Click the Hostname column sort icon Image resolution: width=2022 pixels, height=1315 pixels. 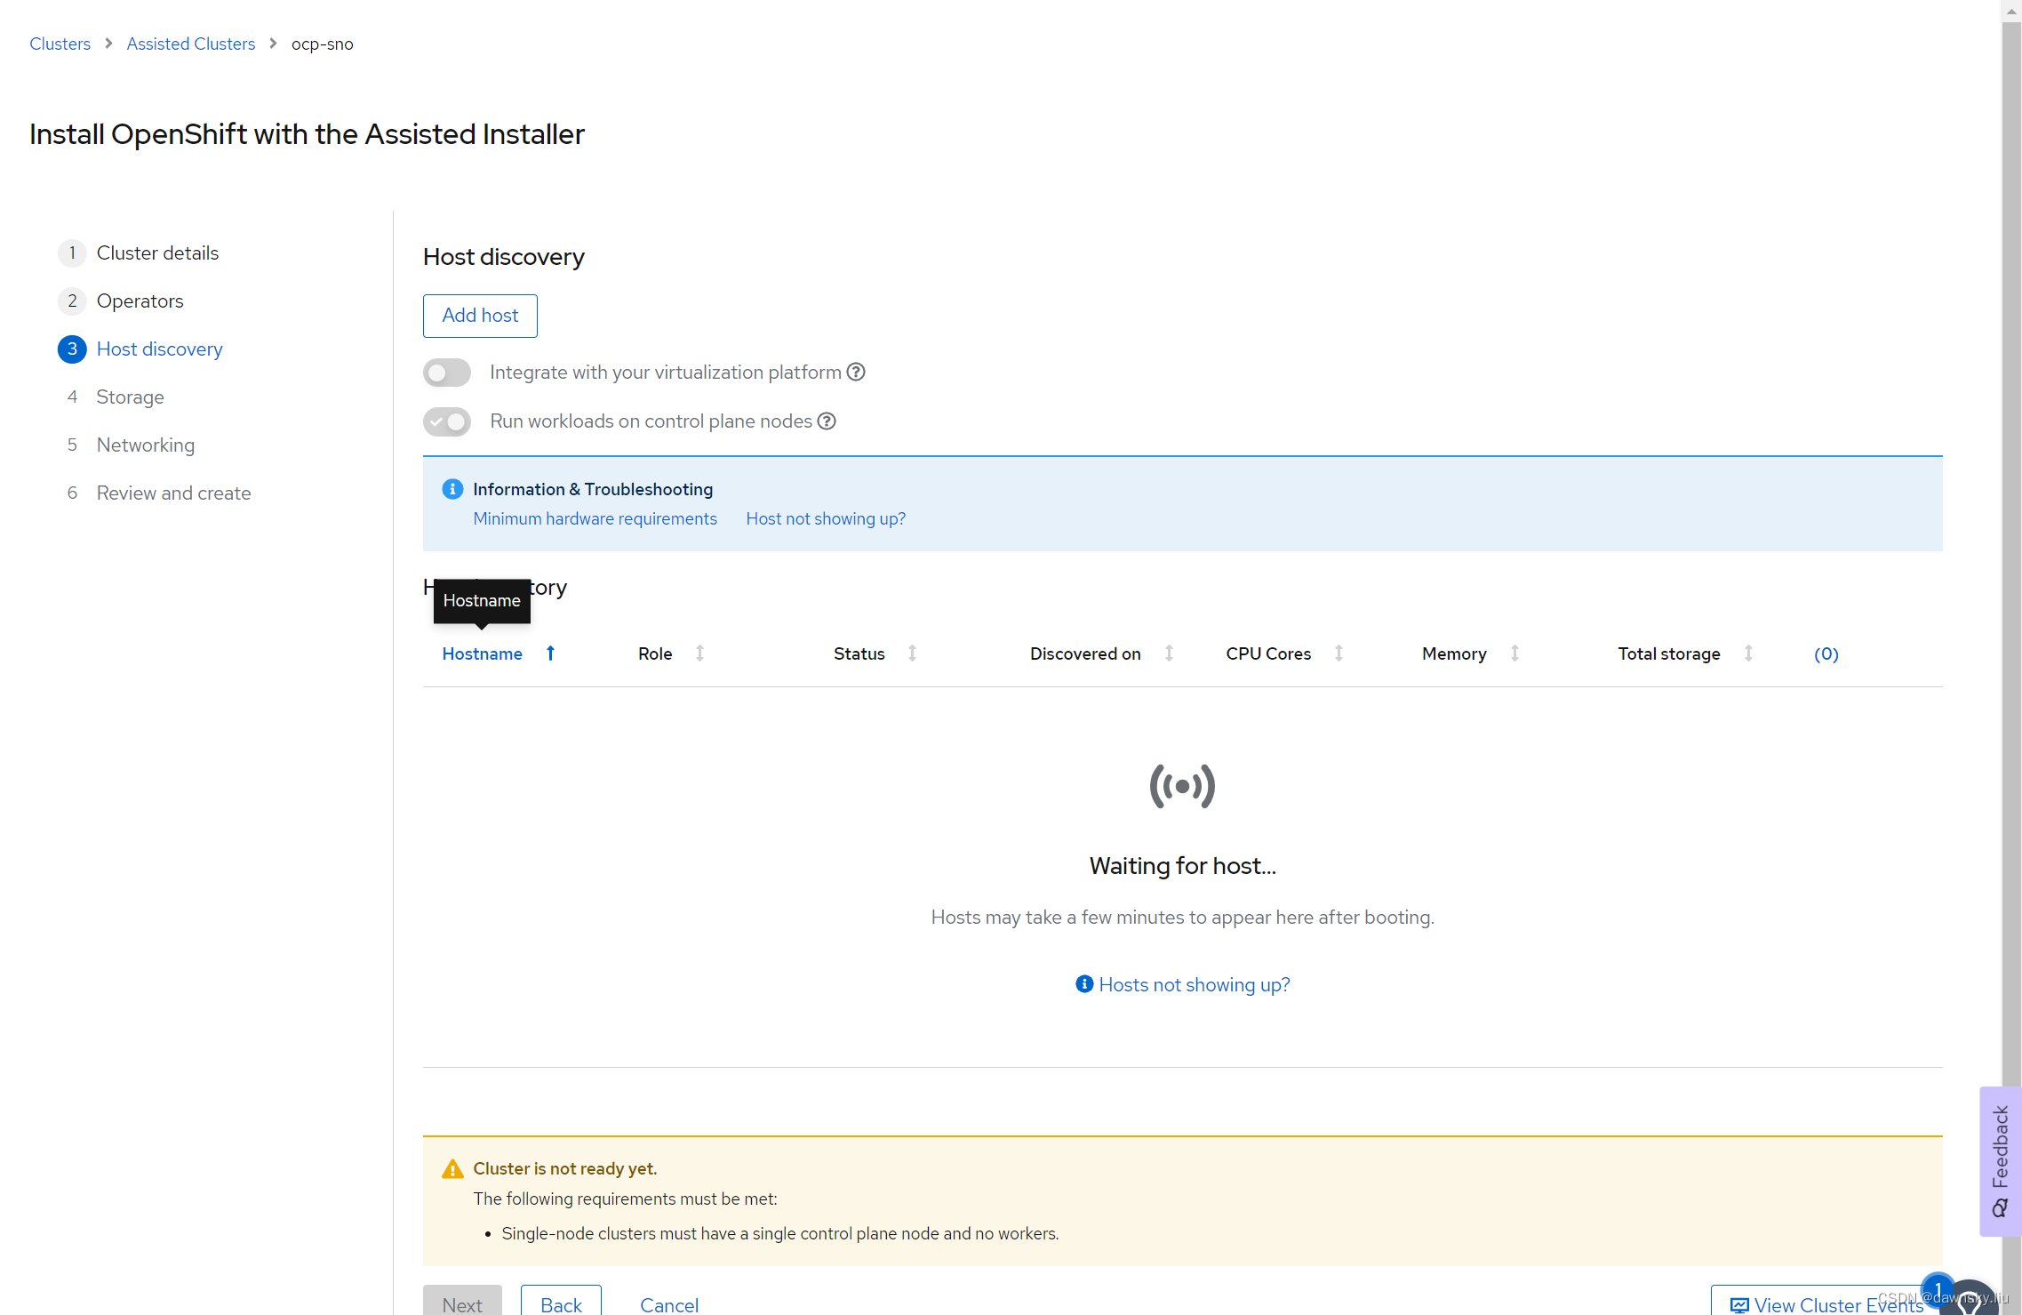(x=549, y=653)
